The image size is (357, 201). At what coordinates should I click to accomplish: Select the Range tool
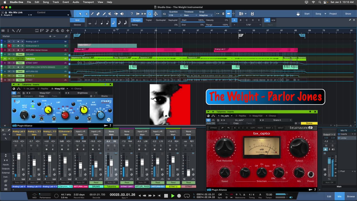[86, 14]
